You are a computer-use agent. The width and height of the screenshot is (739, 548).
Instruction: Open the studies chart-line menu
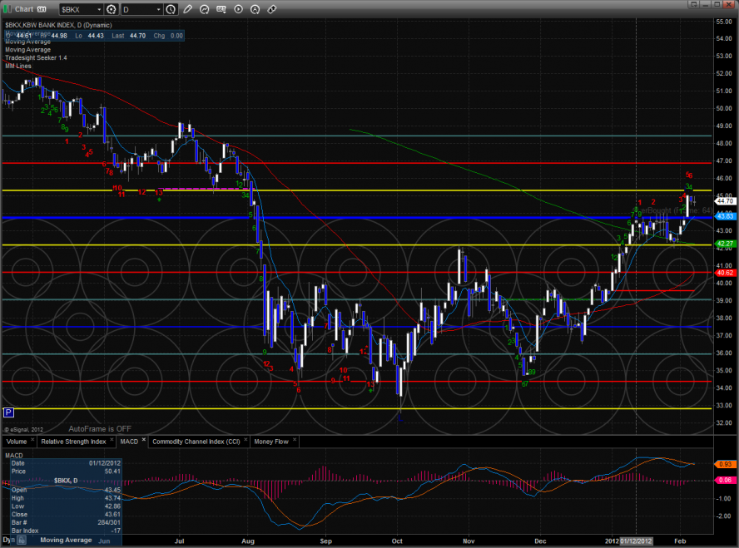click(205, 9)
